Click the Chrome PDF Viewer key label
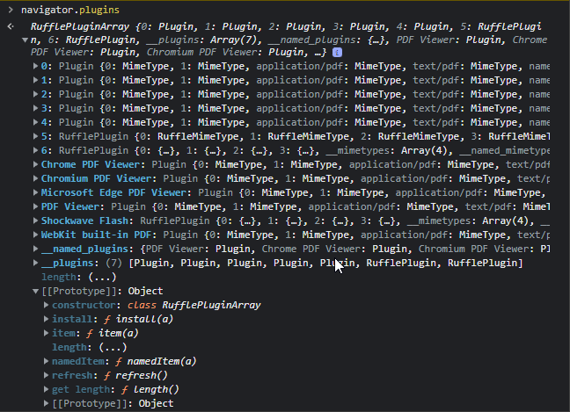Screen dimensions: 570x412 [91, 164]
